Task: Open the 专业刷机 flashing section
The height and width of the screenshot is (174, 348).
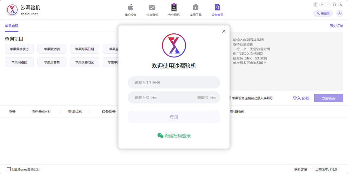Action: pos(174,10)
